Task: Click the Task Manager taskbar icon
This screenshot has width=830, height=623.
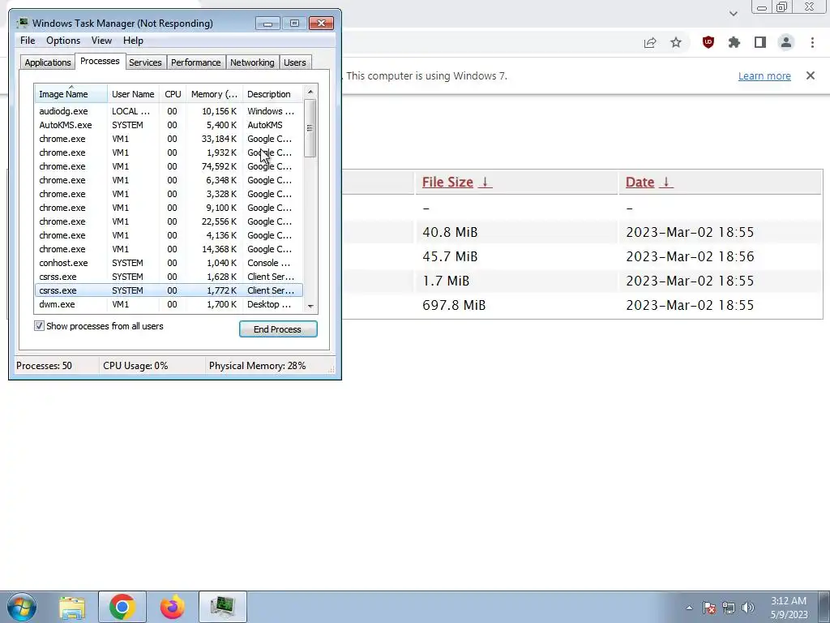Action: (x=222, y=607)
